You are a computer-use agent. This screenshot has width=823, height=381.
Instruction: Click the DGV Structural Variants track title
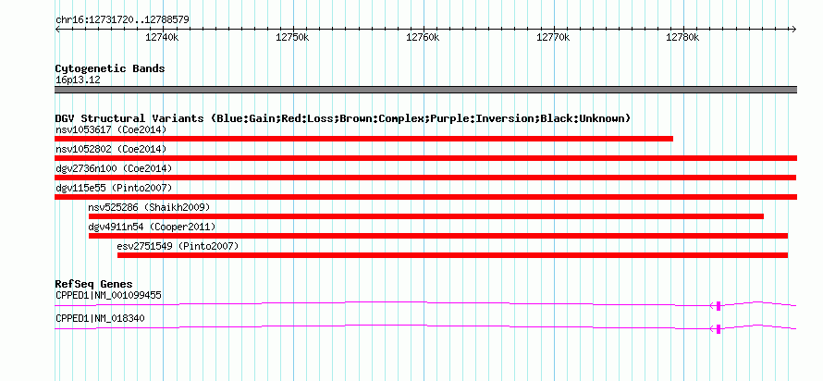click(343, 118)
